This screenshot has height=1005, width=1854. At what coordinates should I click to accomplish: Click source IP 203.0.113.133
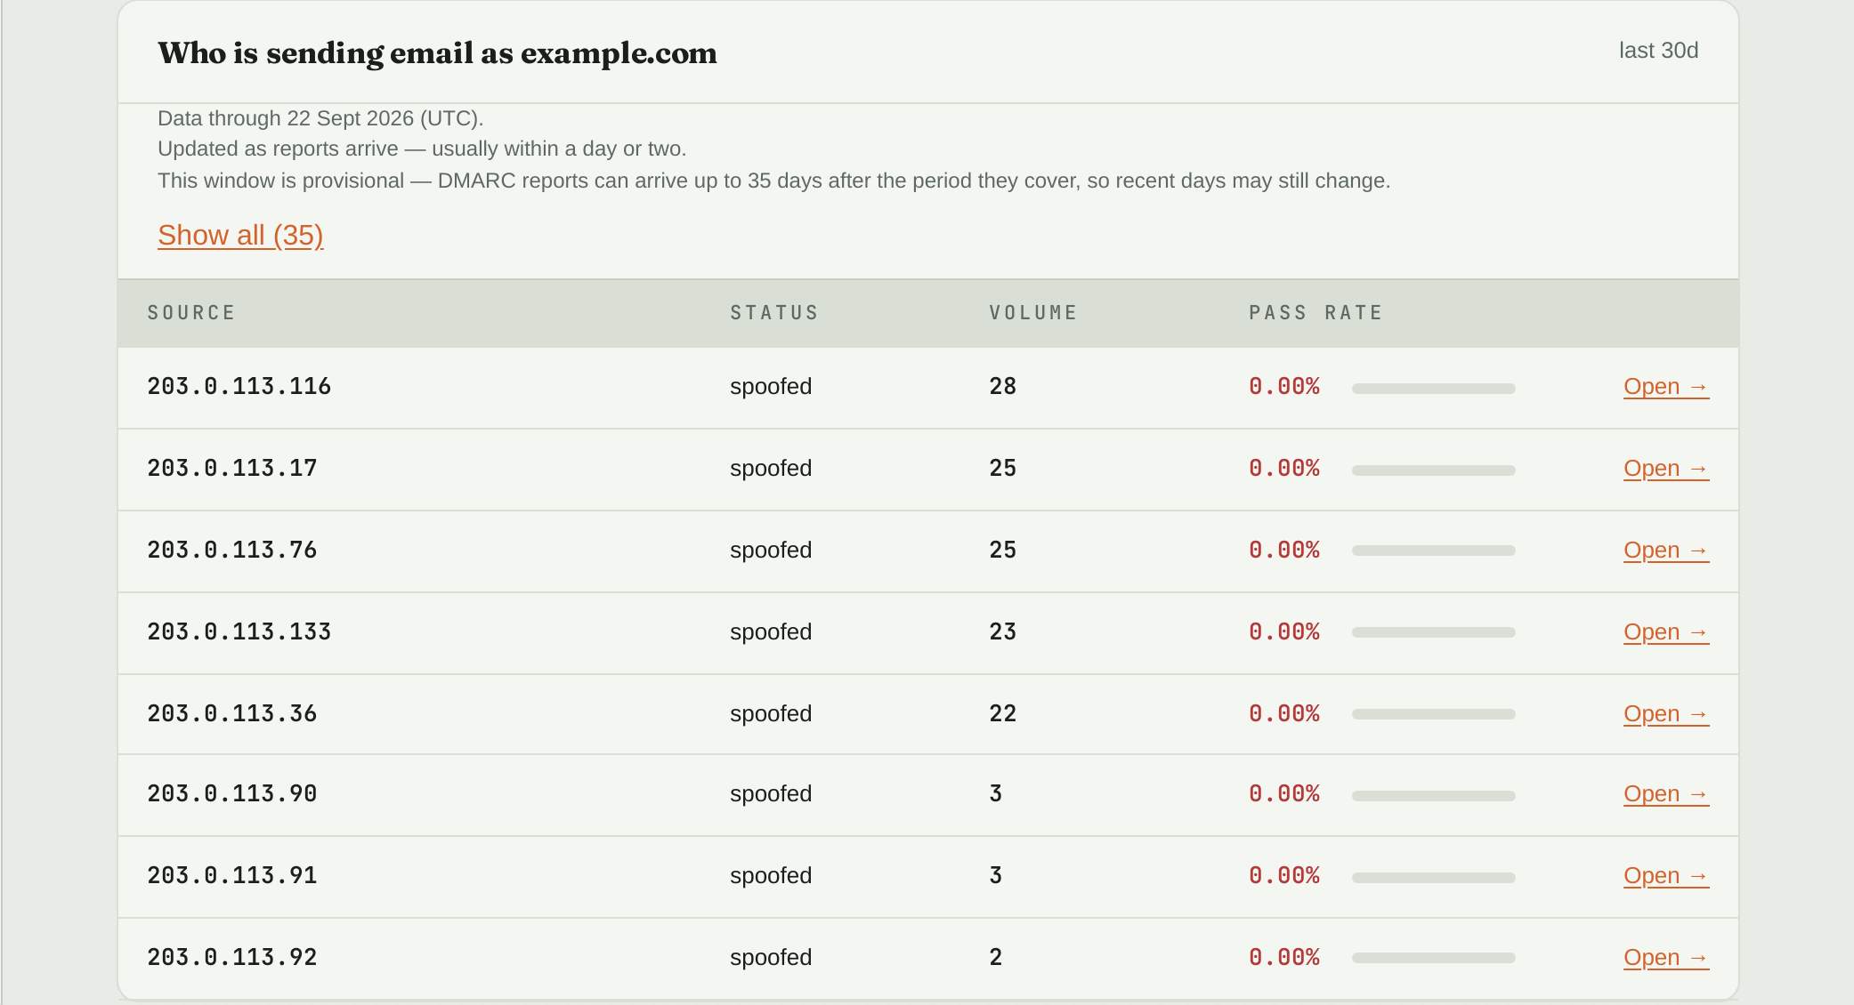[x=239, y=632]
